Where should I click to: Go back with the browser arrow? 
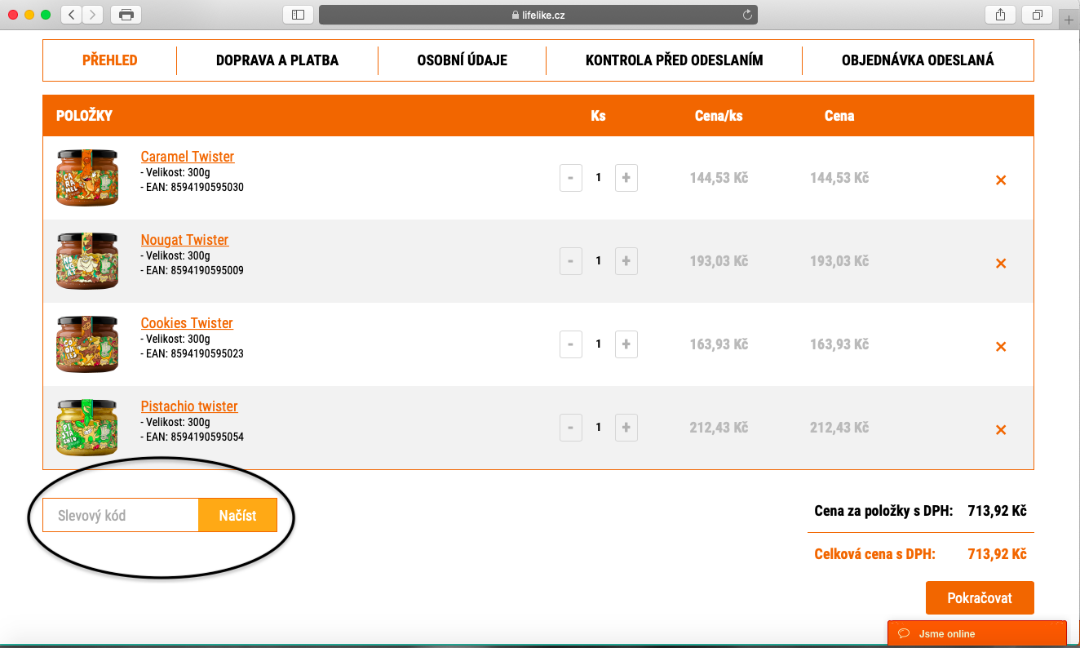72,15
